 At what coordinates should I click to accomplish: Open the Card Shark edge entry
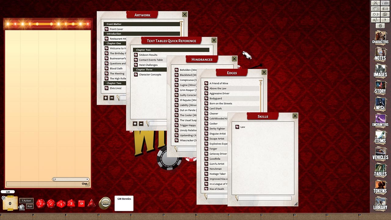tap(216, 108)
